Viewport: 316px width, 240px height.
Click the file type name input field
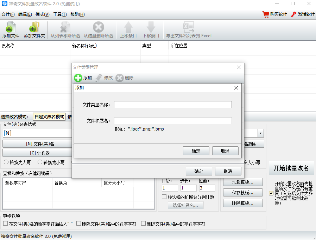click(x=173, y=105)
